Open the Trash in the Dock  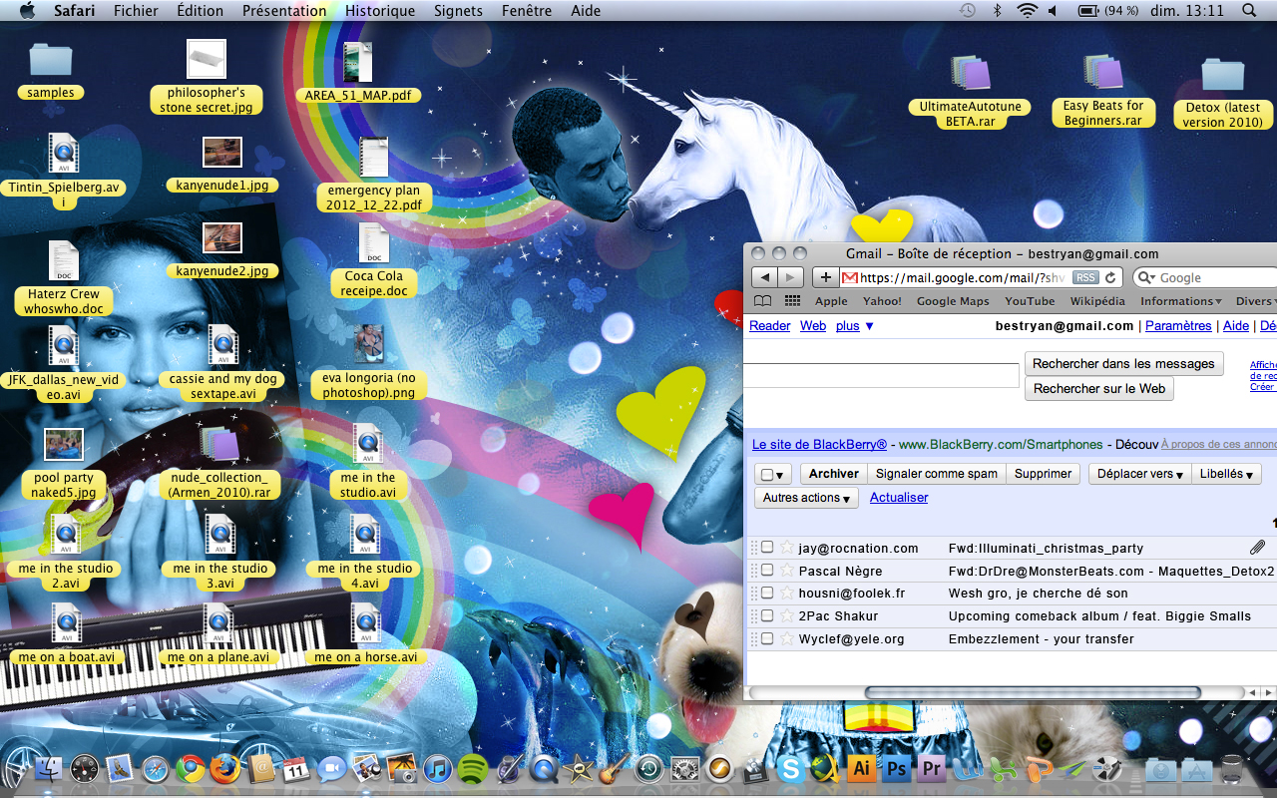pos(1233,769)
